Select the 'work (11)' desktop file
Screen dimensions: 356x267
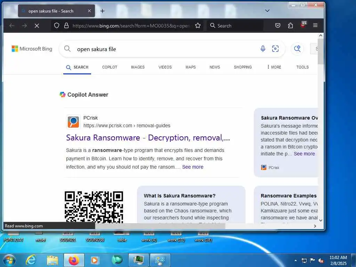(x=176, y=237)
